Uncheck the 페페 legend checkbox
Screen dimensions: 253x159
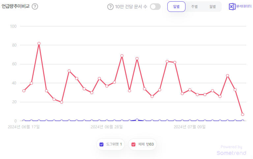133,144
